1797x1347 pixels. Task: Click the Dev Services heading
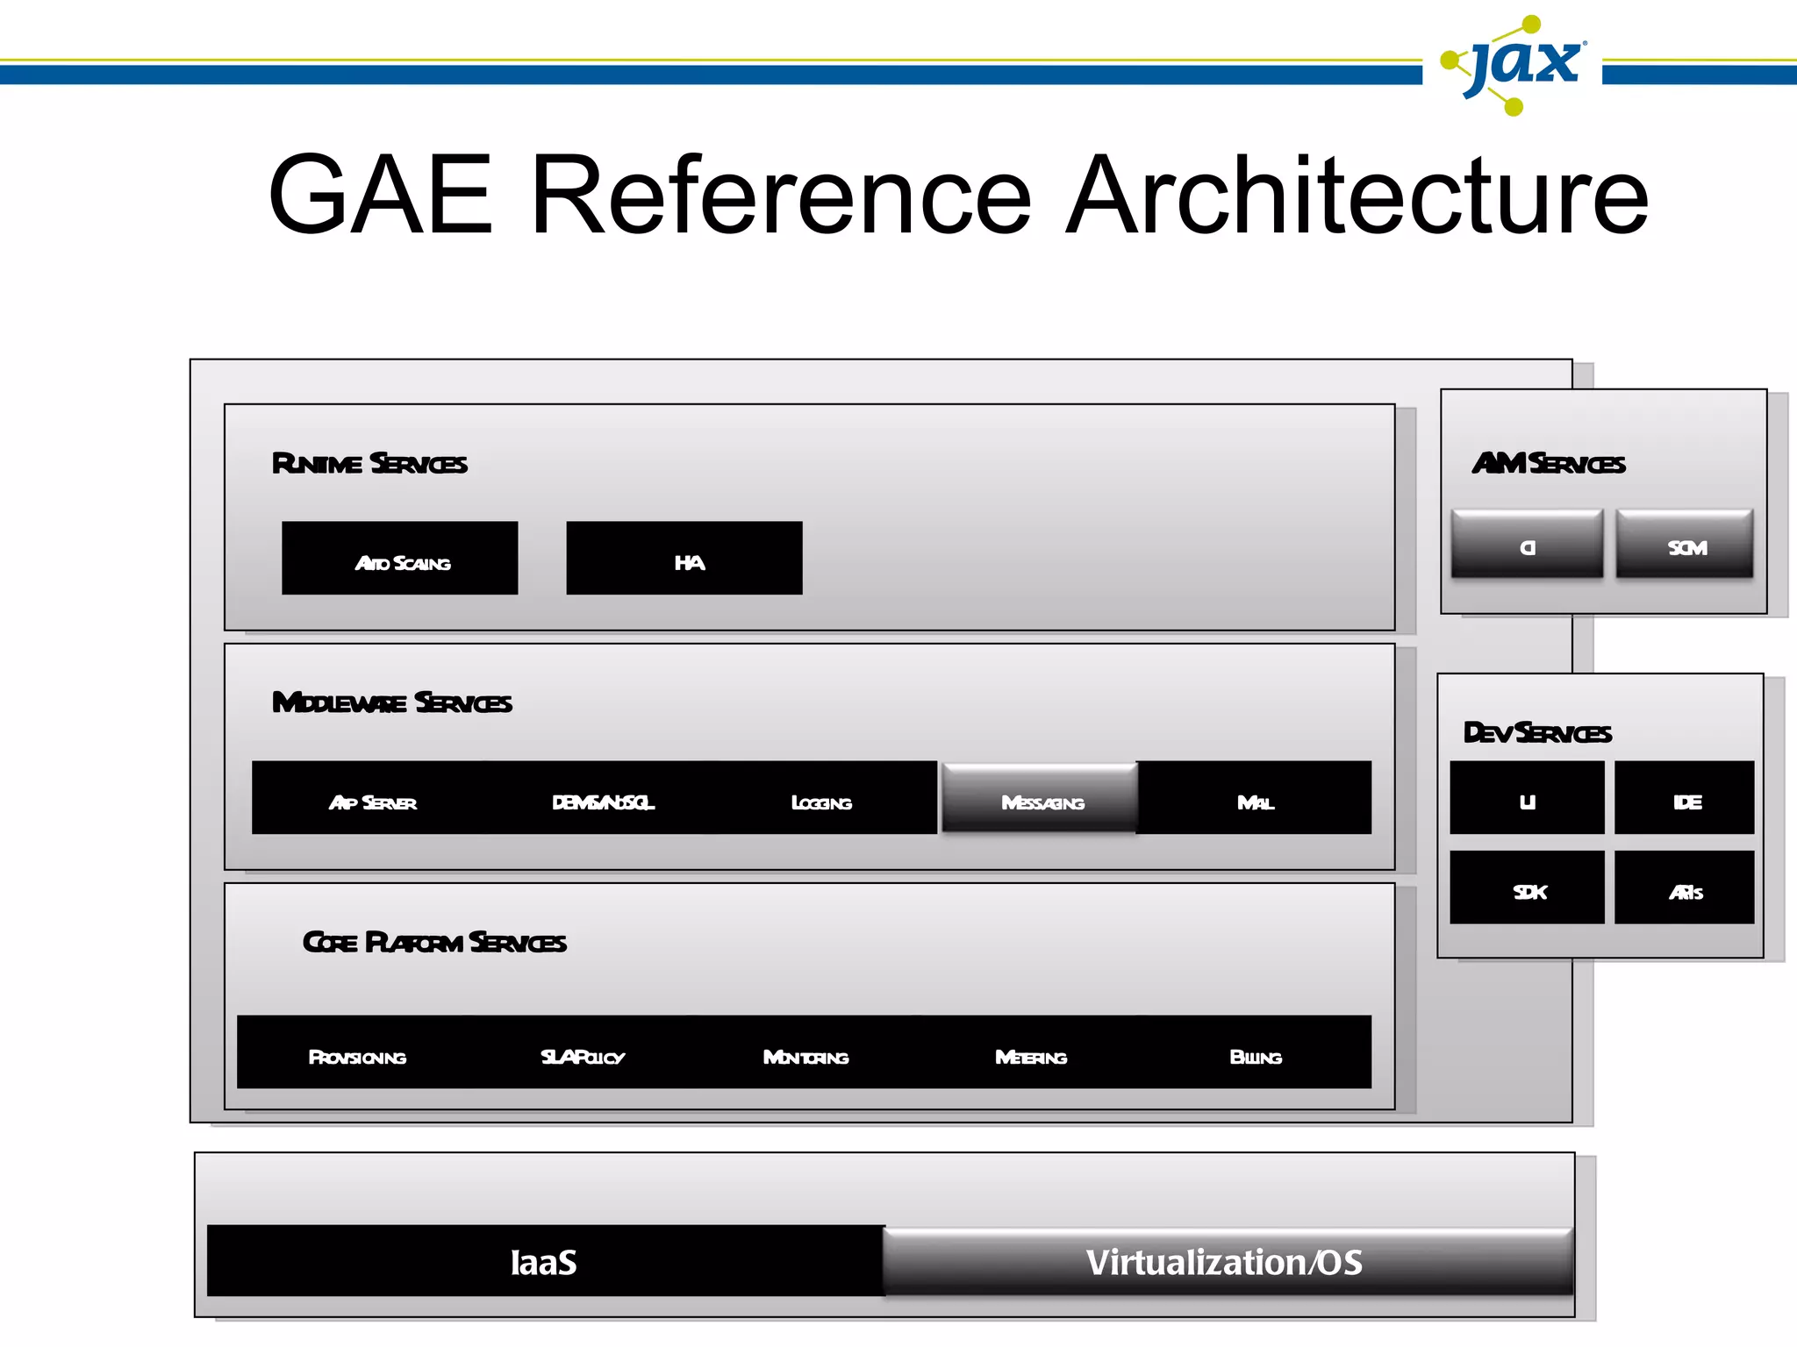click(x=1537, y=732)
